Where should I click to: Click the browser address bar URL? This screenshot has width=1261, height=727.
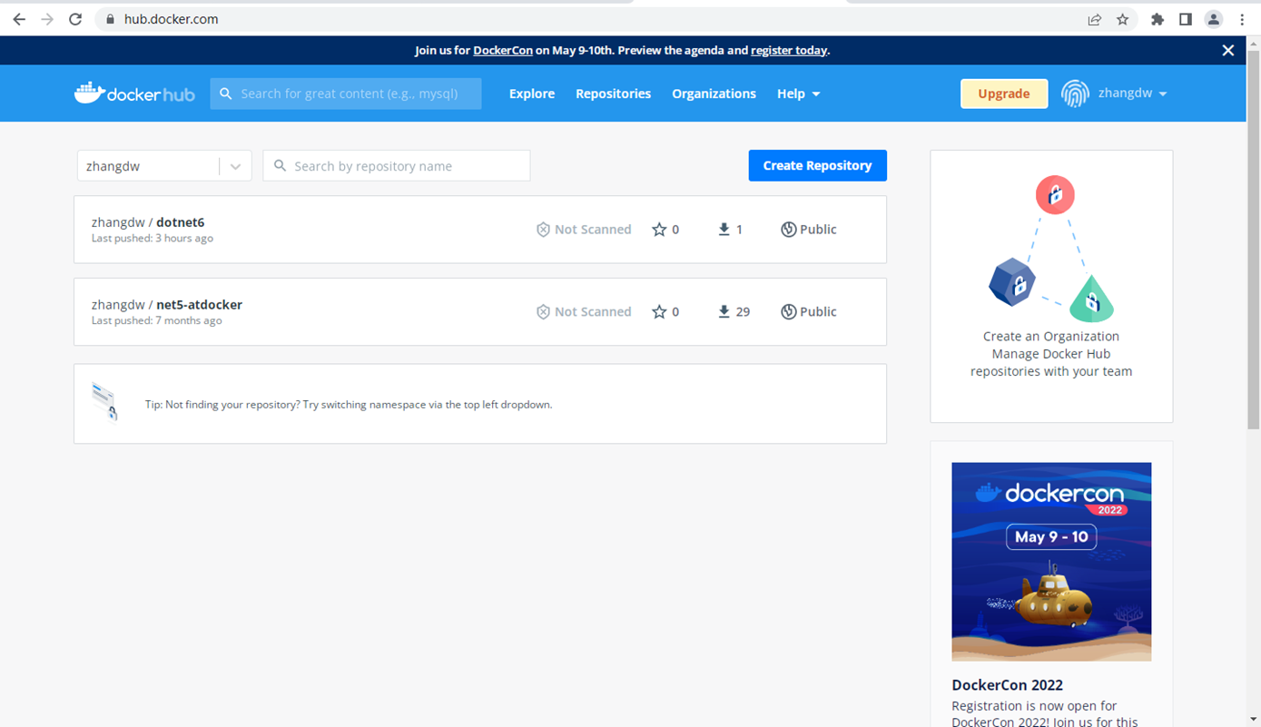172,19
